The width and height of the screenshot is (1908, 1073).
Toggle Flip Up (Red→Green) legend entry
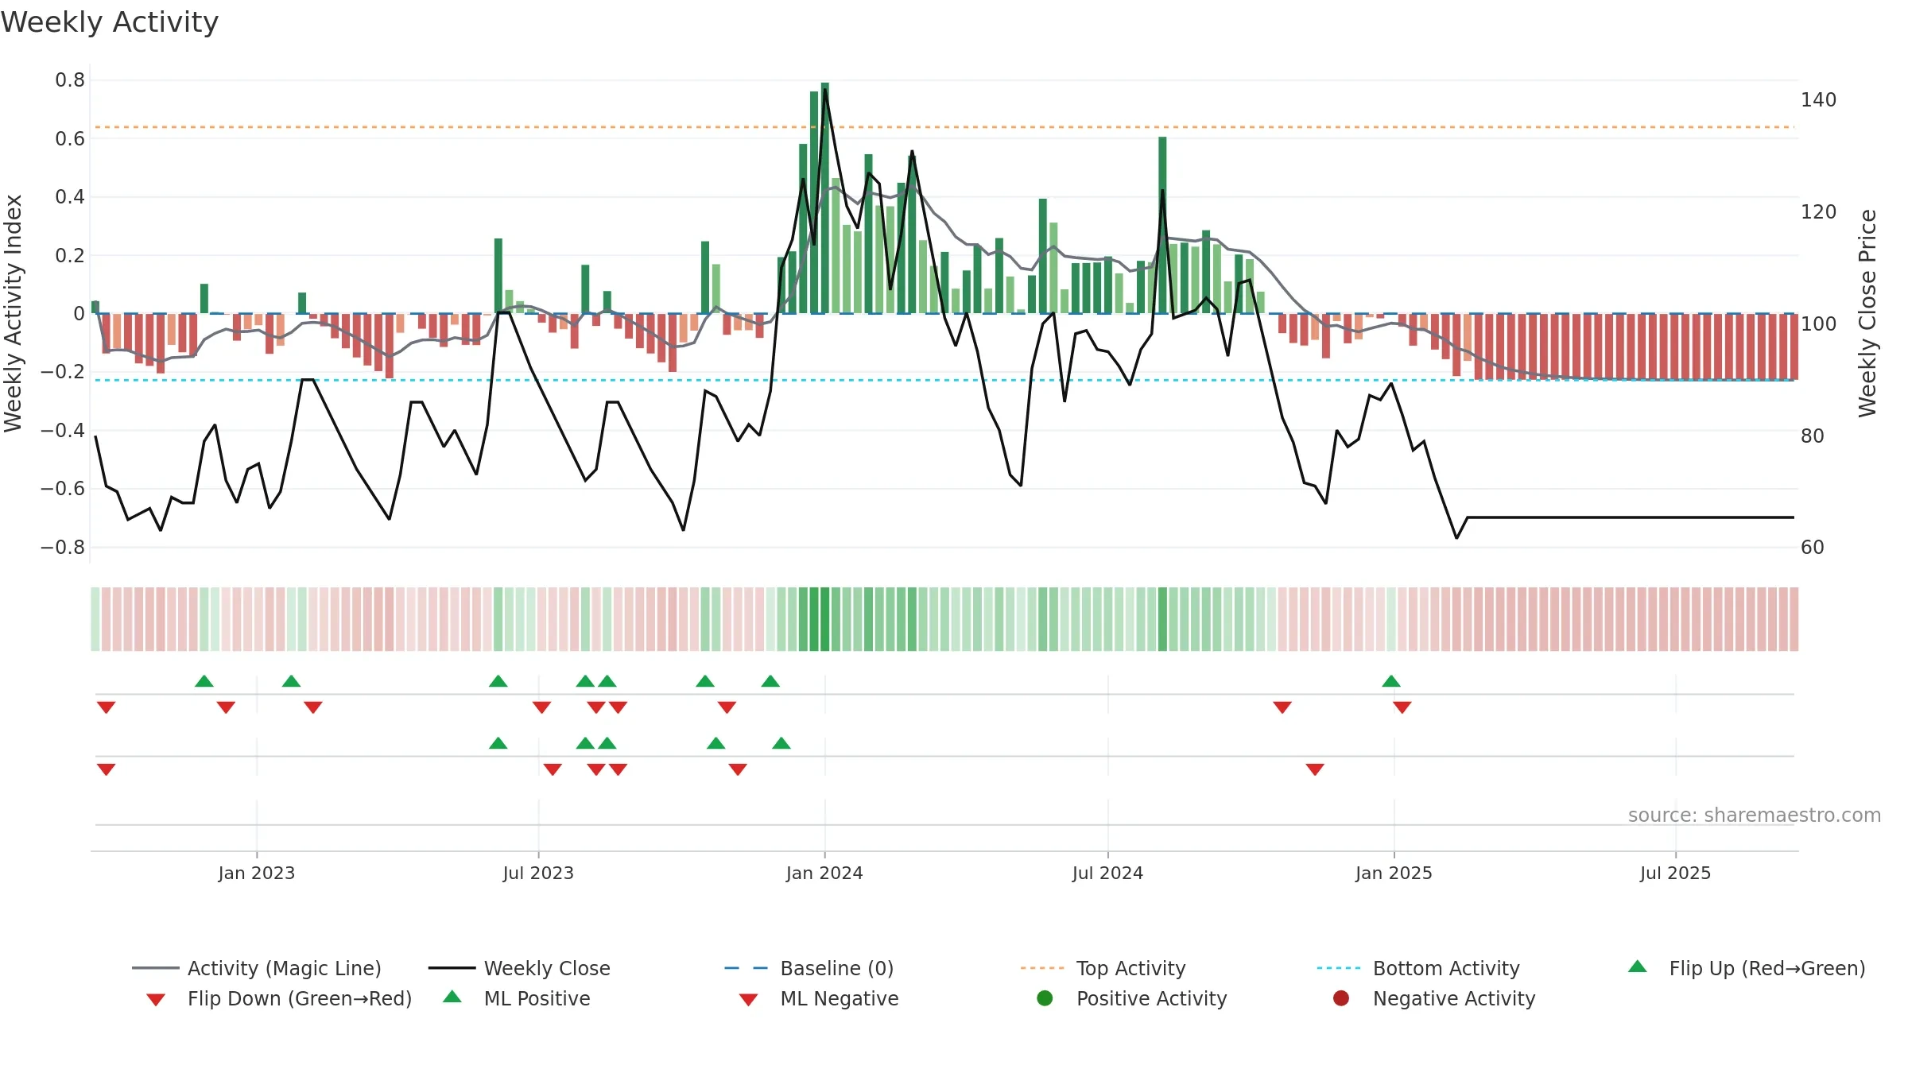tap(1747, 968)
